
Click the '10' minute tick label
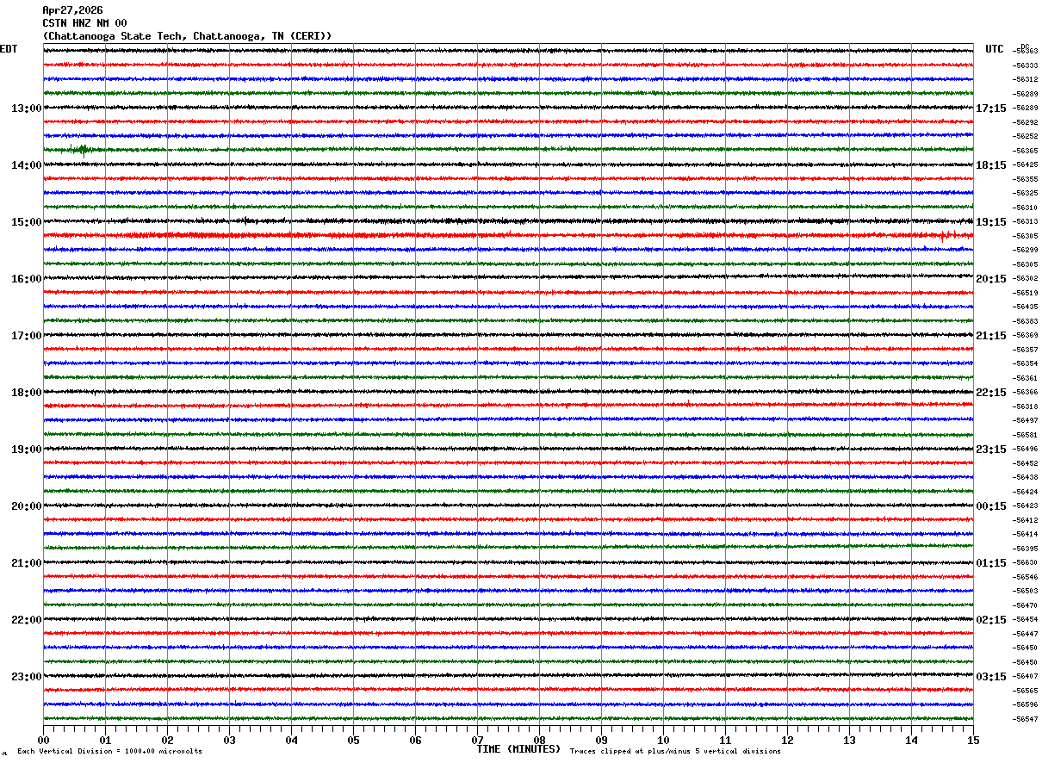pyautogui.click(x=663, y=740)
